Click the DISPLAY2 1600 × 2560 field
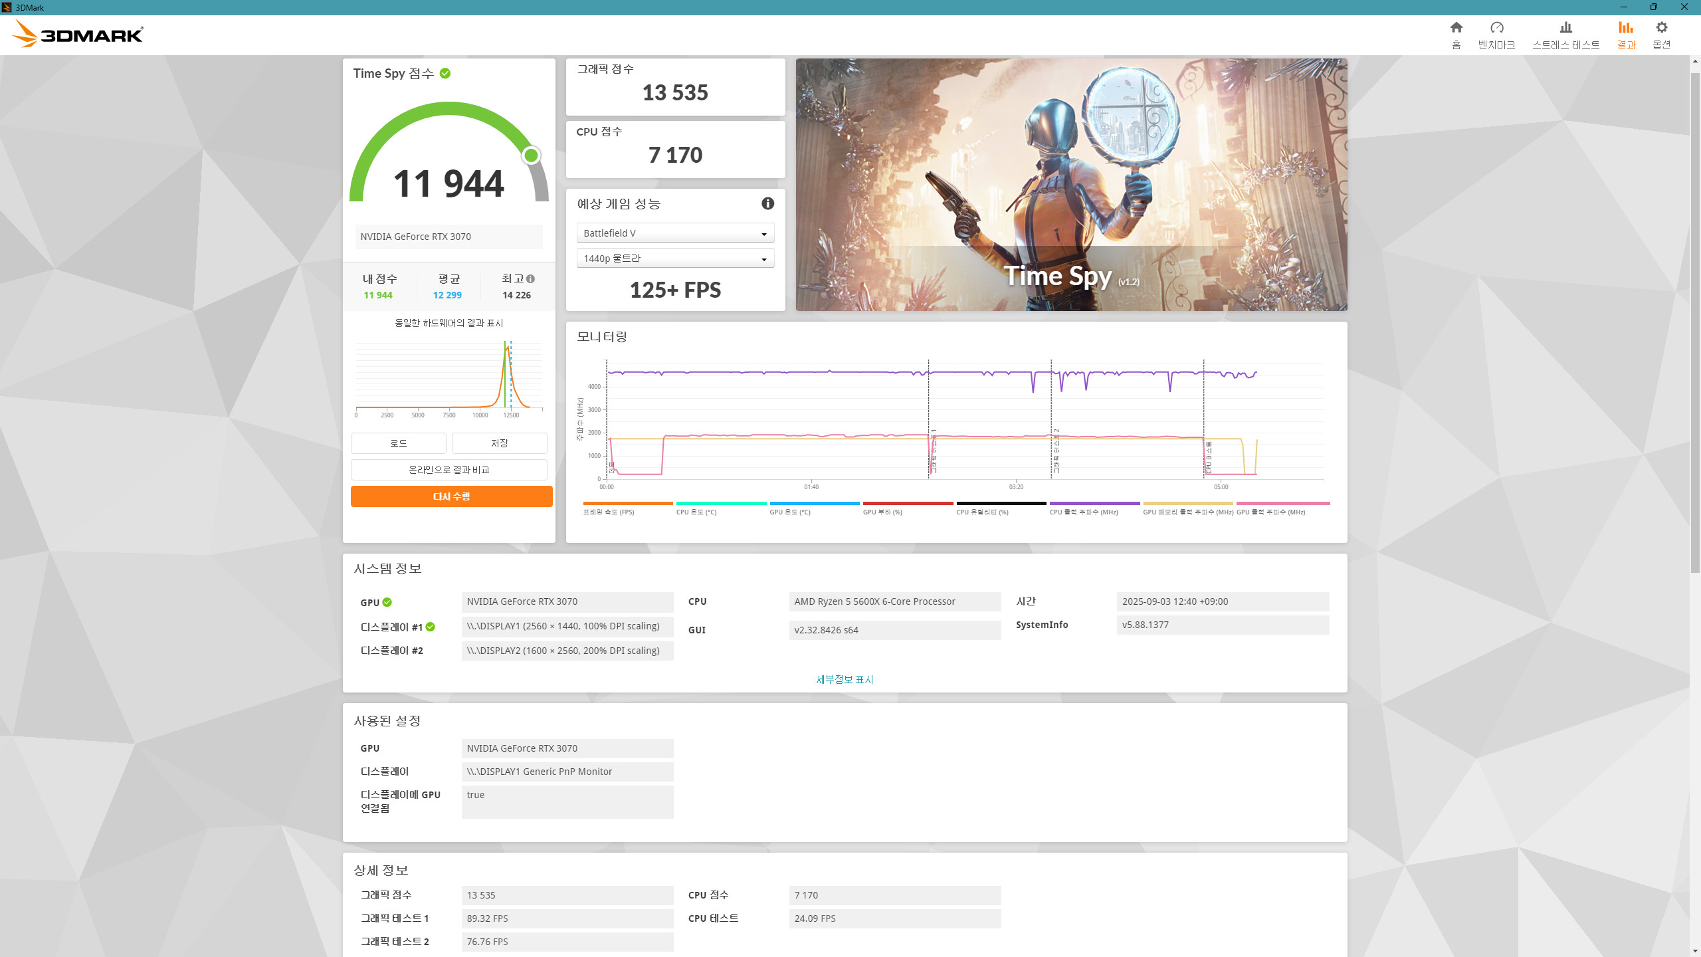The image size is (1701, 957). 567,651
